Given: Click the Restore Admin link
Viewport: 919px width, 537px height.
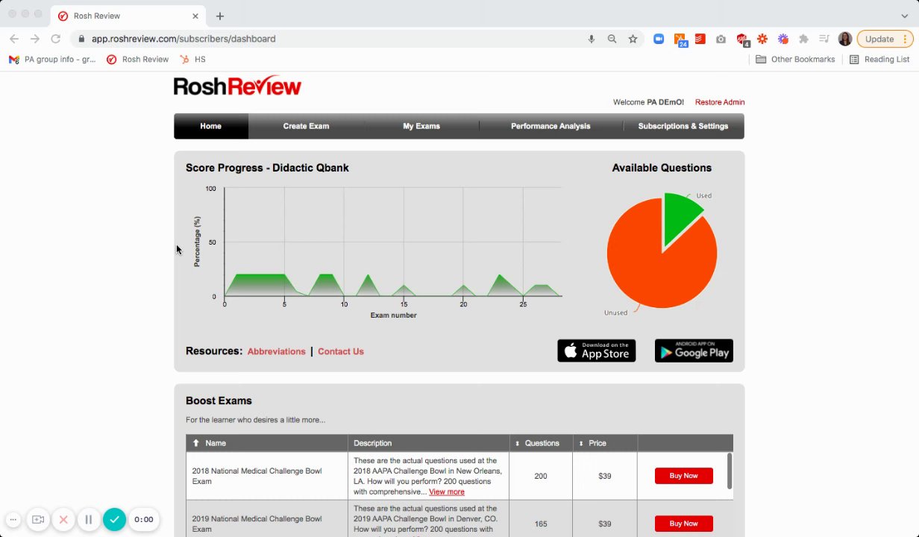Looking at the screenshot, I should (720, 102).
